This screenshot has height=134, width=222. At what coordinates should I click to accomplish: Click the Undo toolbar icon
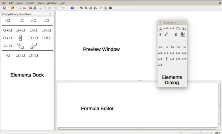pos(55,8)
